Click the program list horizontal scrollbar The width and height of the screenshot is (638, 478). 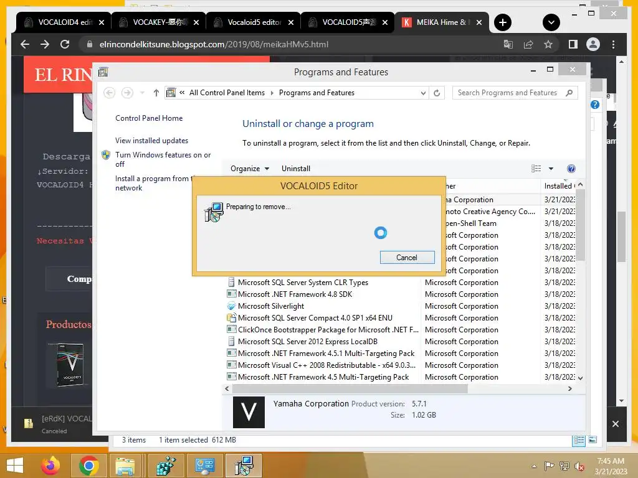350,388
